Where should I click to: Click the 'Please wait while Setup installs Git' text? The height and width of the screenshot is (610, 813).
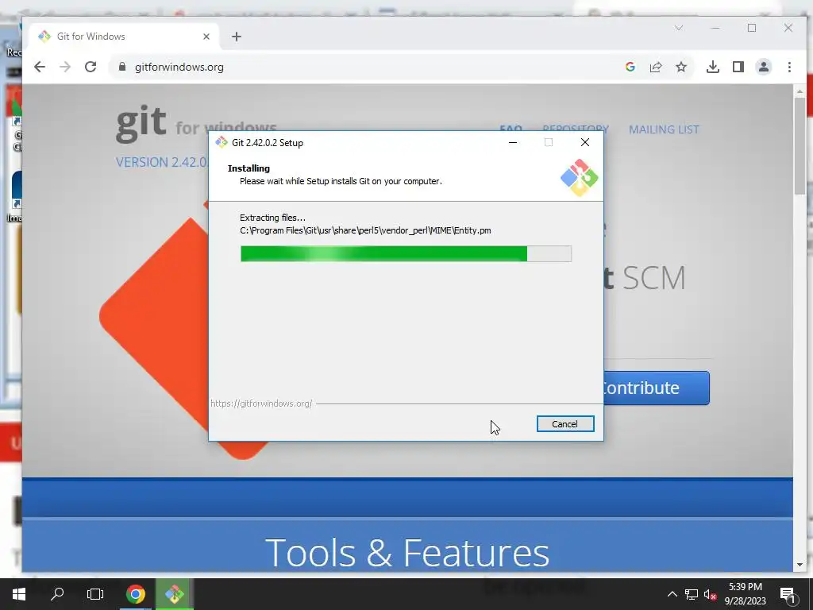[341, 181]
